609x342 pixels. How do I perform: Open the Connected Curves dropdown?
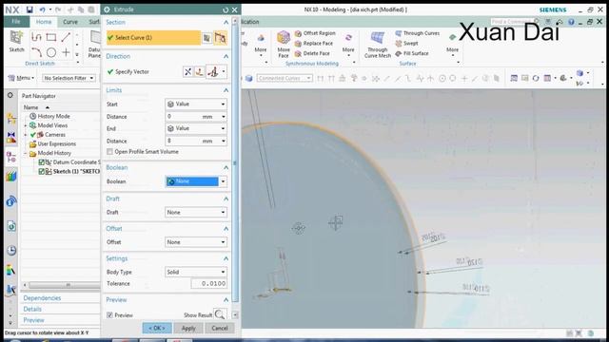285,78
